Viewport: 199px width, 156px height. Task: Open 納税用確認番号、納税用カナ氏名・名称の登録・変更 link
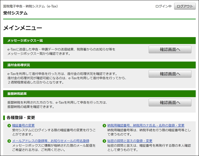pyautogui.click(x=146, y=126)
